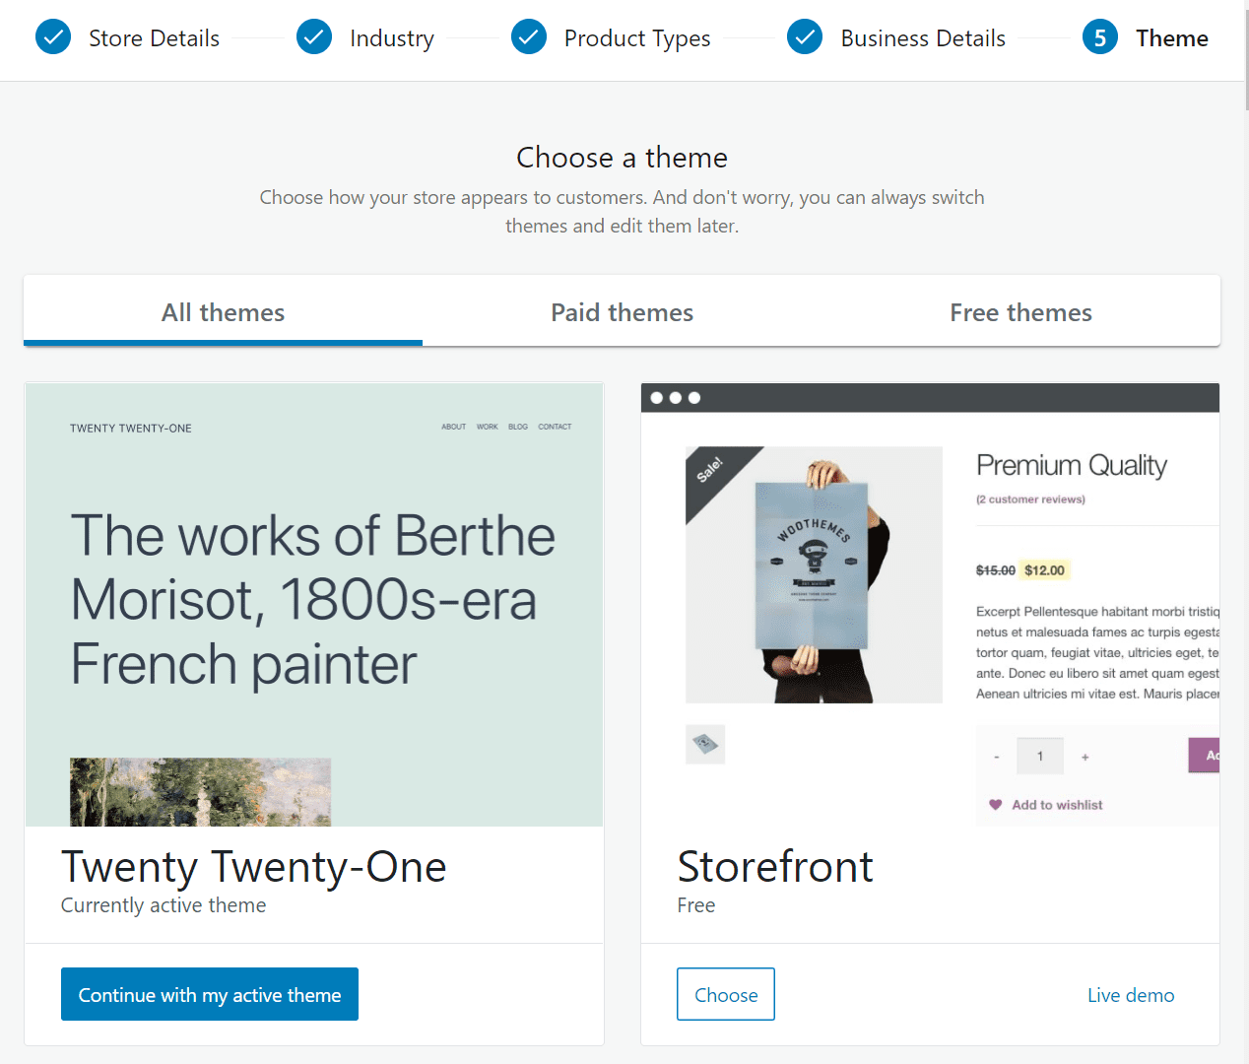Select the numbered Theme step badge
Image resolution: width=1249 pixels, height=1064 pixels.
[1100, 37]
